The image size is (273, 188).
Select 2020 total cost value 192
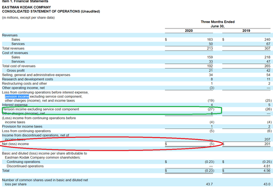[x=210, y=66]
